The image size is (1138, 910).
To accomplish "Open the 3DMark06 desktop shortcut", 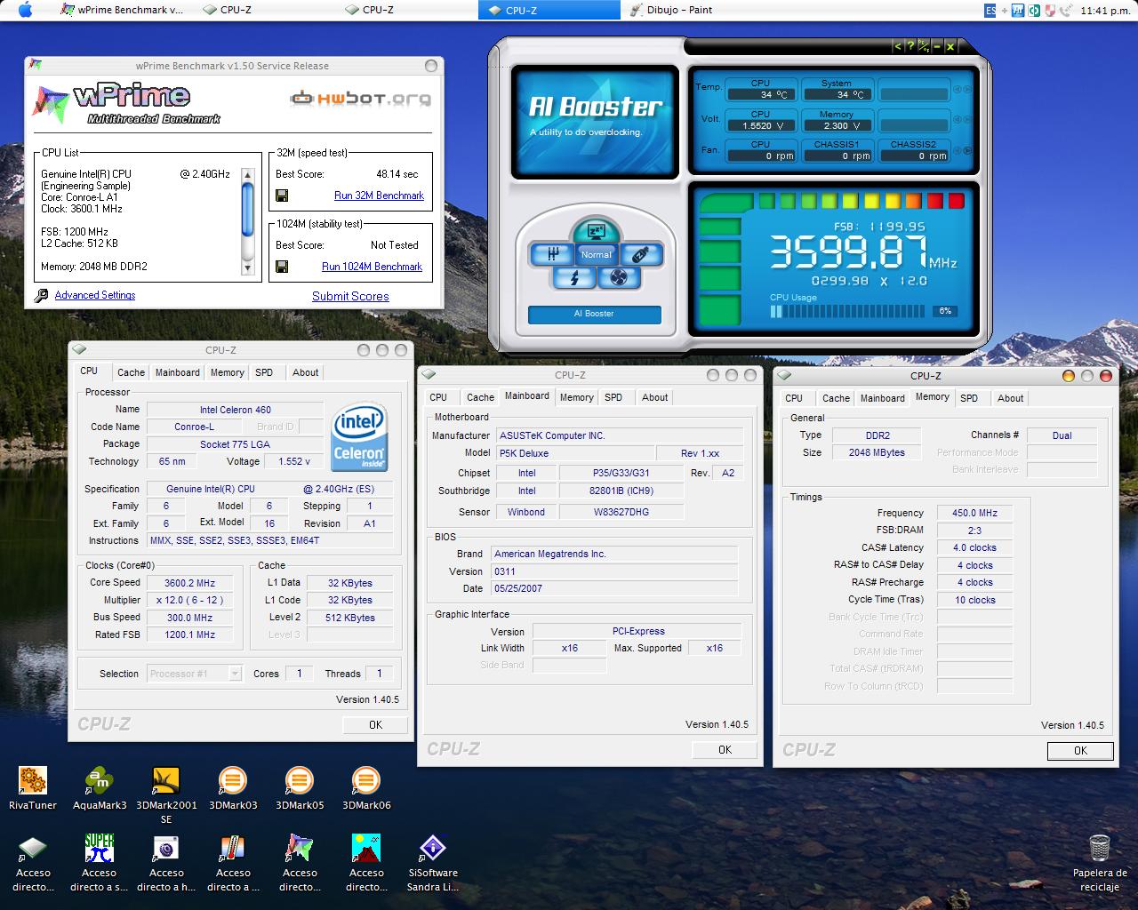I will (x=366, y=788).
